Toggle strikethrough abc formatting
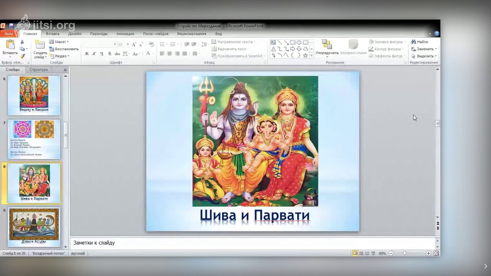The width and height of the screenshot is (491, 276). (x=117, y=54)
